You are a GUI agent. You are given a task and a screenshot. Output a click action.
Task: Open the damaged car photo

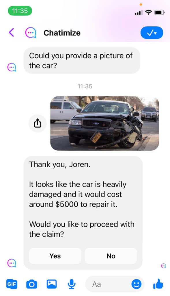pyautogui.click(x=104, y=123)
